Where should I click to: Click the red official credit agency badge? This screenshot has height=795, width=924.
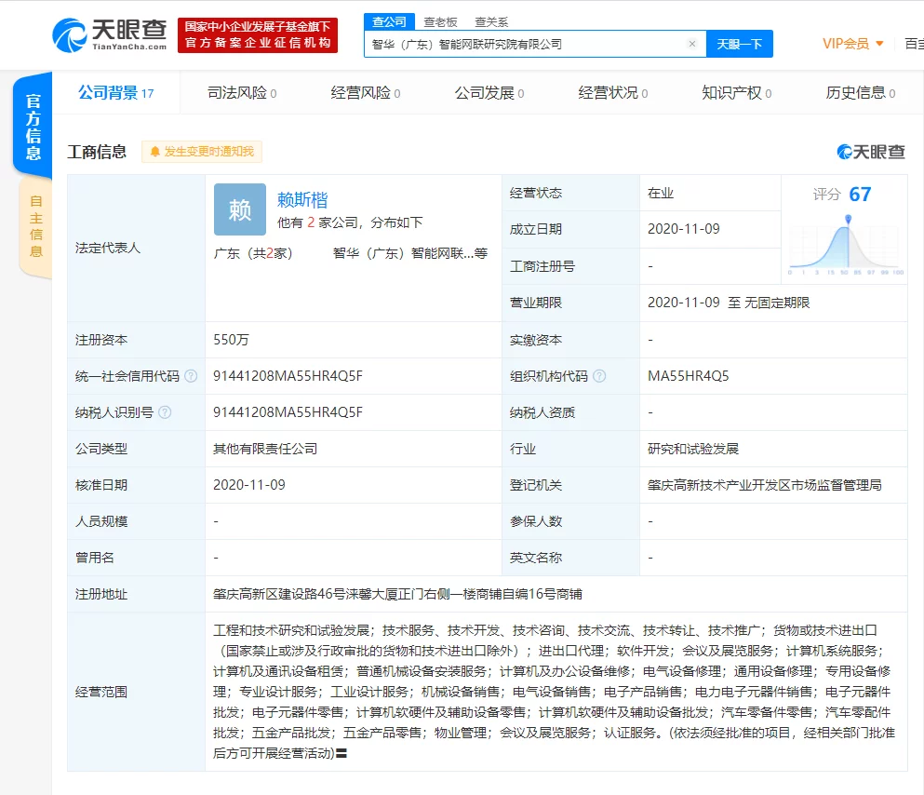pyautogui.click(x=258, y=35)
